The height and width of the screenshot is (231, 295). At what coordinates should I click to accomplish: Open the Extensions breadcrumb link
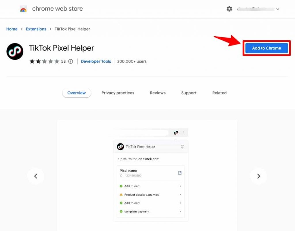tap(36, 29)
